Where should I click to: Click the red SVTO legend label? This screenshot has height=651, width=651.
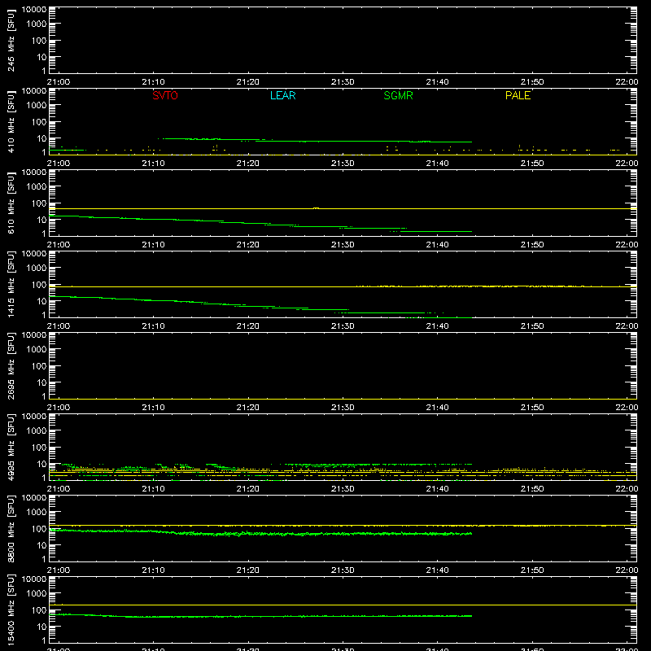pyautogui.click(x=165, y=95)
